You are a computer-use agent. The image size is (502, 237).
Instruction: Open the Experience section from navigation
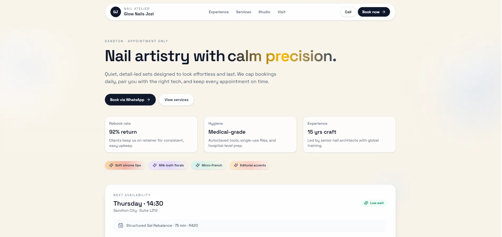tap(218, 12)
